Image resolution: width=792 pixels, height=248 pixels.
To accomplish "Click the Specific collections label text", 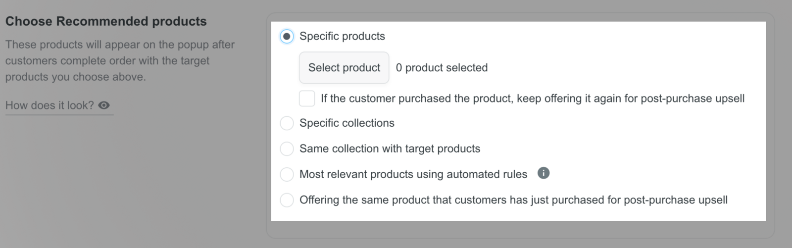I will (x=346, y=123).
